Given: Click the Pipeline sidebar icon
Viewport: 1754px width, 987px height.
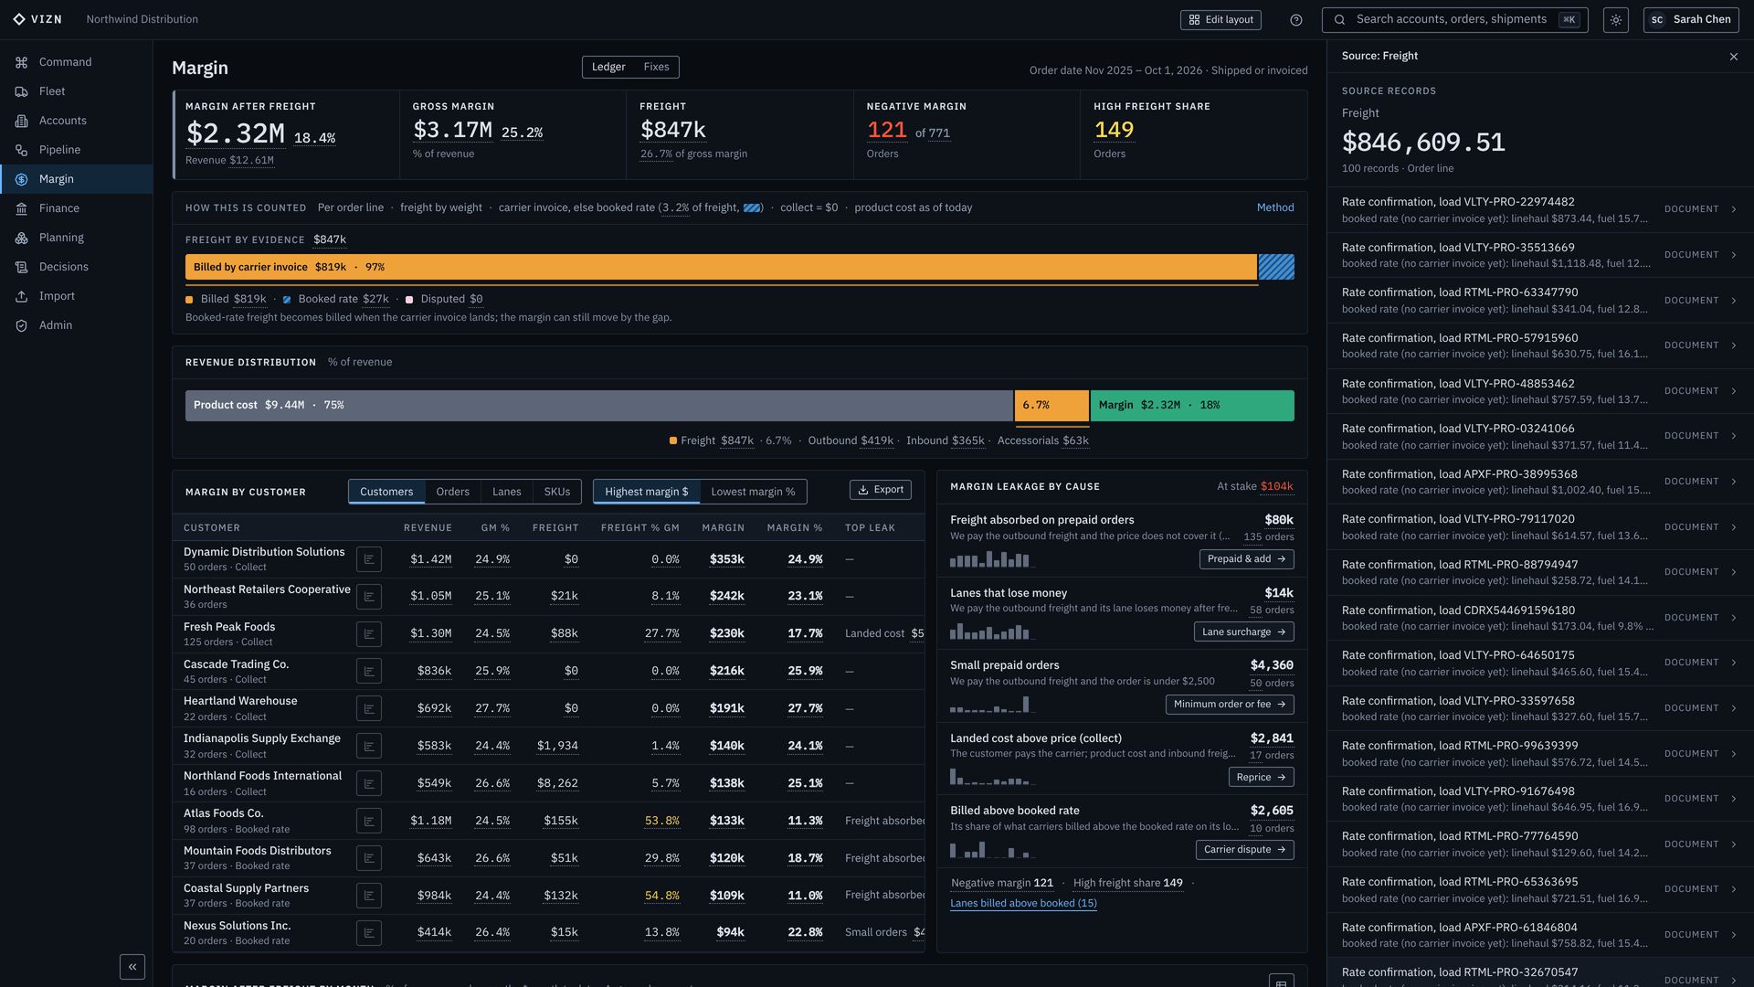Looking at the screenshot, I should point(21,150).
